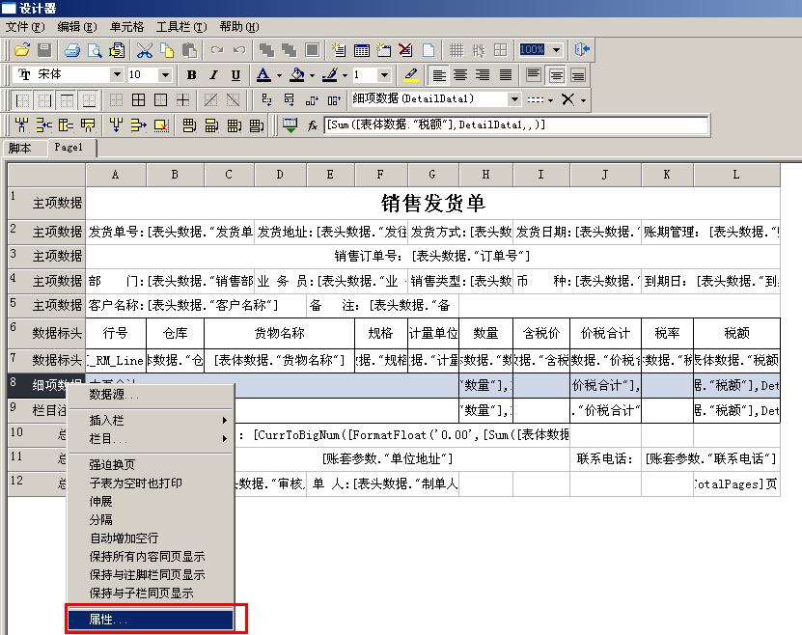Open the 100% zoom dropdown
The image size is (802, 635).
[557, 49]
